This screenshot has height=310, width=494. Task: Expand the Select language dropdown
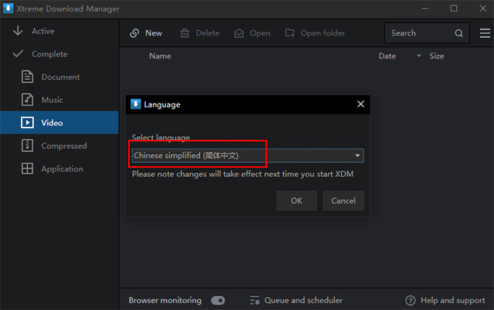pos(357,156)
